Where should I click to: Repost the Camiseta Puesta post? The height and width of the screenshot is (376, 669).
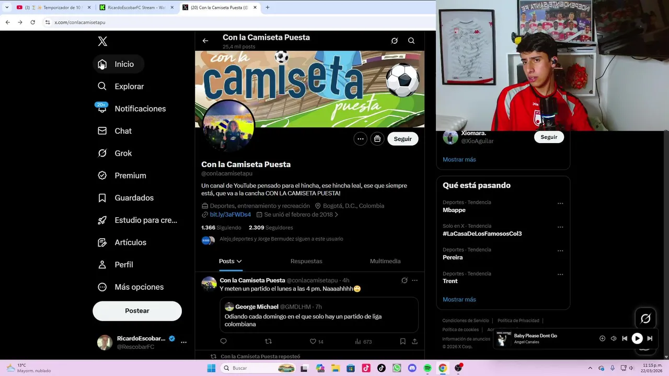(x=268, y=342)
